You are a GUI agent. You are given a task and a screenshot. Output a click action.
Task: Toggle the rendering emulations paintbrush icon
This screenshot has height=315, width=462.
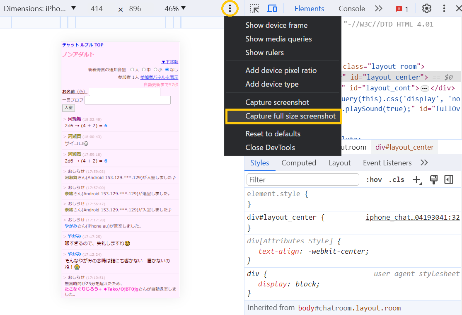point(433,179)
